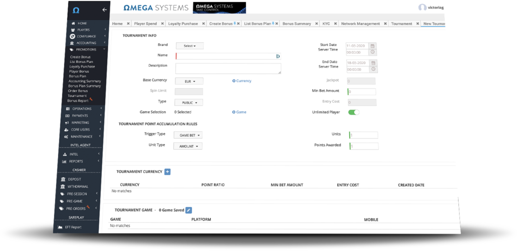
Task: Edit tournament games with pencil icon
Action: tap(188, 210)
